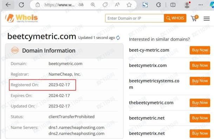Toggle split screen icon
Image resolution: width=214 pixels, height=139 pixels.
(x=173, y=5)
